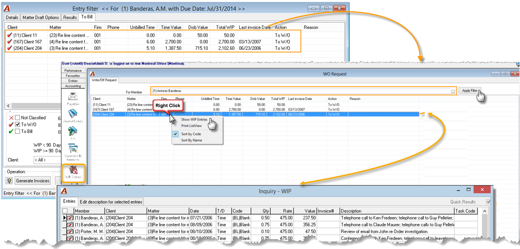This screenshot has width=520, height=249.
Task: Click the red X icon beside Not Classified
Action: pyautogui.click(x=11, y=118)
